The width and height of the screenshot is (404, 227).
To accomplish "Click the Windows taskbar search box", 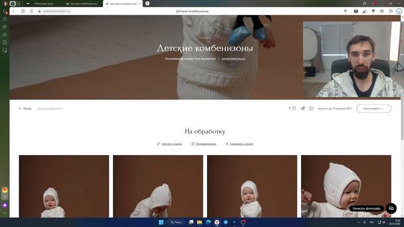I will [x=176, y=222].
